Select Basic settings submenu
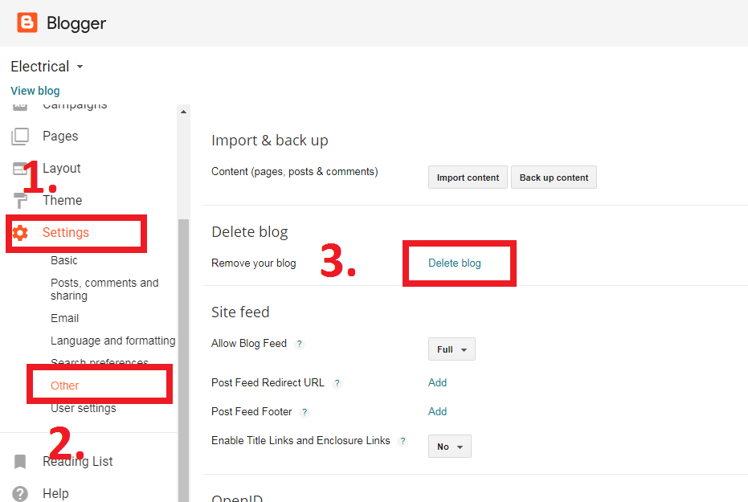748x502 pixels. click(64, 260)
